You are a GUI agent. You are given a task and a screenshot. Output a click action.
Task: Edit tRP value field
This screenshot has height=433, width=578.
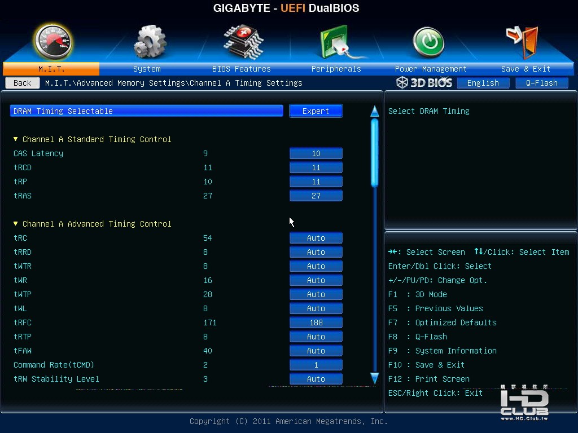click(316, 182)
